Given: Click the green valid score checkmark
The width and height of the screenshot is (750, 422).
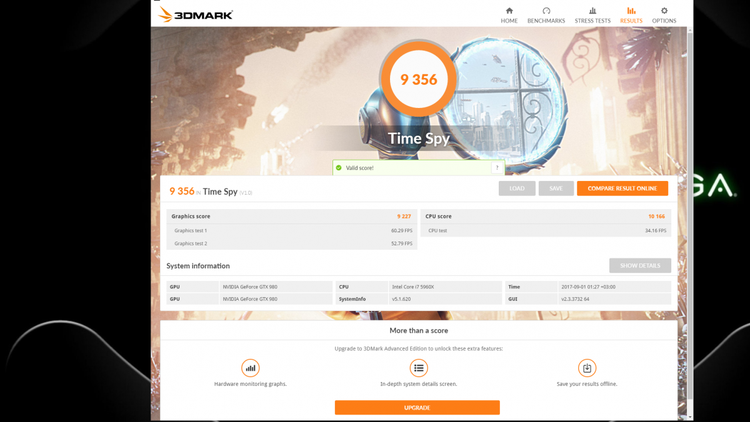Looking at the screenshot, I should [x=339, y=168].
